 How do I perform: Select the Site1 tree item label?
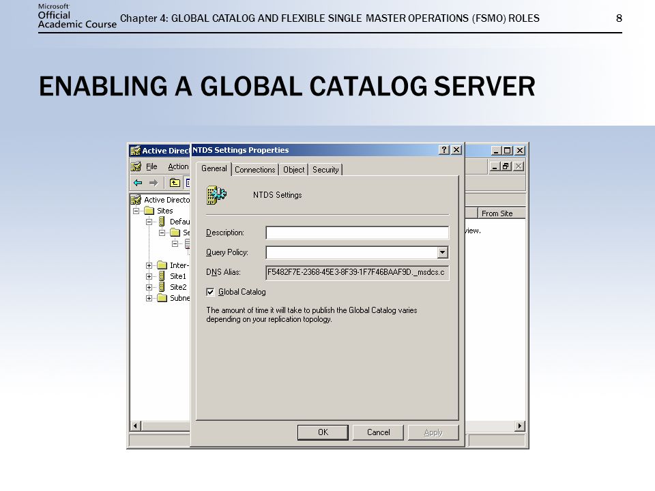tap(178, 276)
